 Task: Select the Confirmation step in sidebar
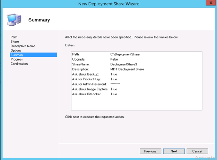[19, 64]
